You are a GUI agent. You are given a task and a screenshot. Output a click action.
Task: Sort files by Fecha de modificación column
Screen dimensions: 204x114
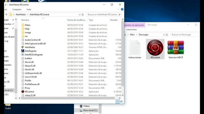coord(77,20)
